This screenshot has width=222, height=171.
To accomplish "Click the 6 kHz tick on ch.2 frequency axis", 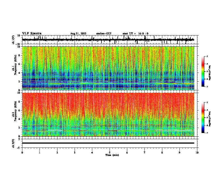I will [19, 110].
